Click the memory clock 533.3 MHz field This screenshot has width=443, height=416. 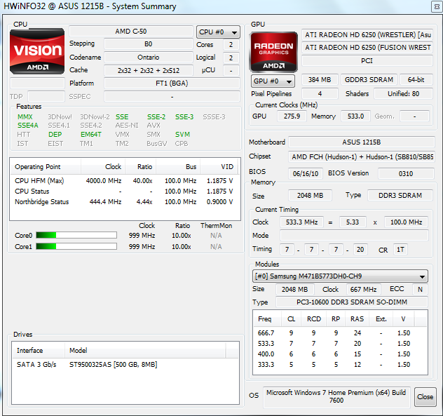tap(301, 222)
